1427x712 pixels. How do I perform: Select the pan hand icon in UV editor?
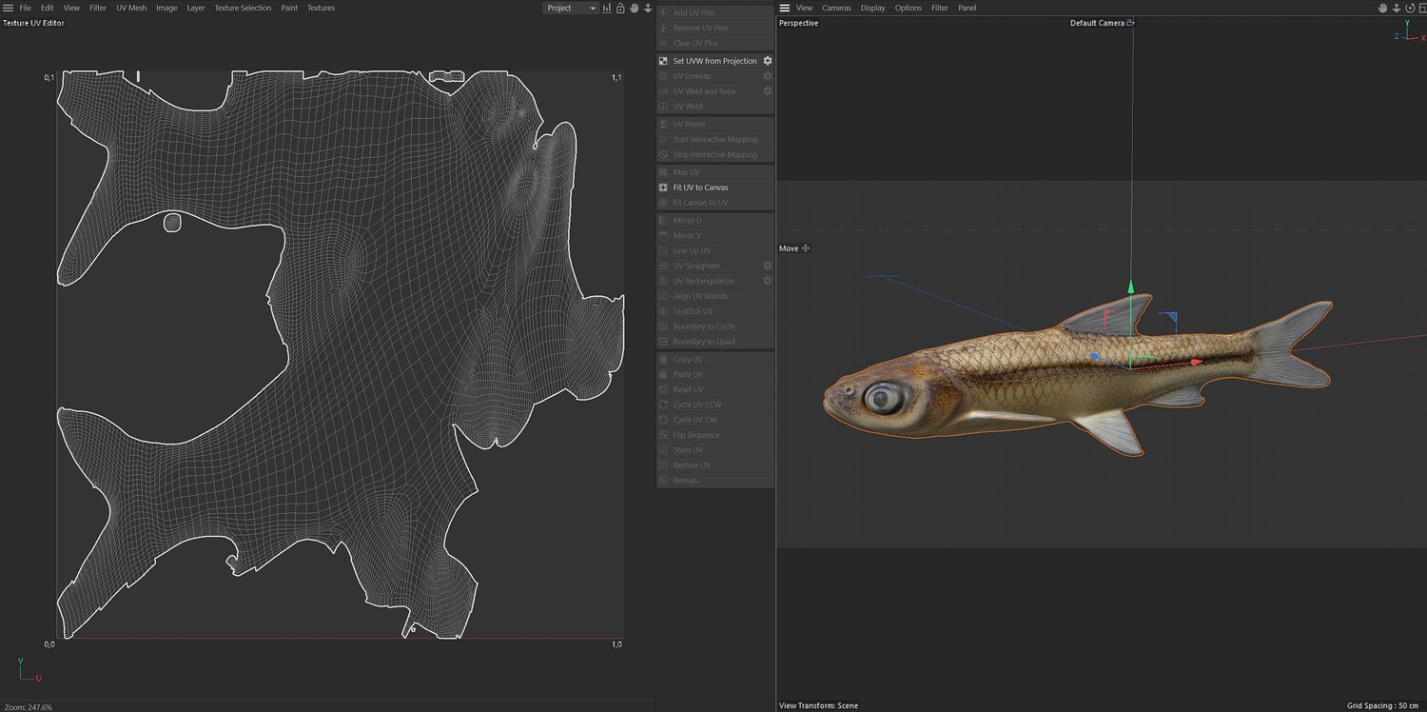coord(634,8)
